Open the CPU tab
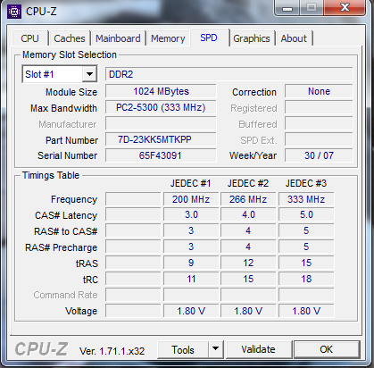374x368 pixels. tap(29, 38)
